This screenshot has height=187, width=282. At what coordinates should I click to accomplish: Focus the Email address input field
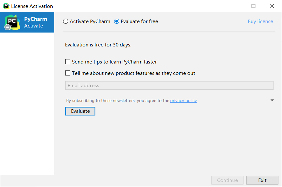coord(169,85)
